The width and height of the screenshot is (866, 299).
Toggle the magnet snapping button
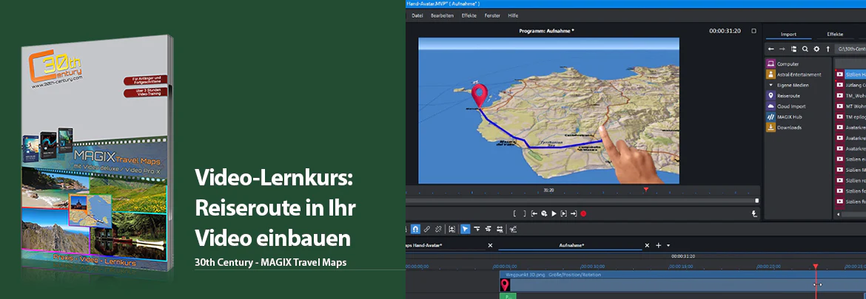pos(414,229)
